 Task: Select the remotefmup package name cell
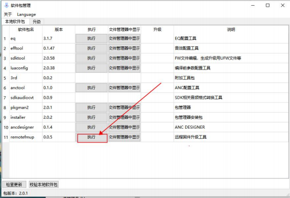tap(26, 137)
